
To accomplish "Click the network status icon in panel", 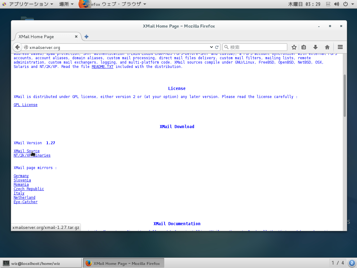I will [x=328, y=4].
